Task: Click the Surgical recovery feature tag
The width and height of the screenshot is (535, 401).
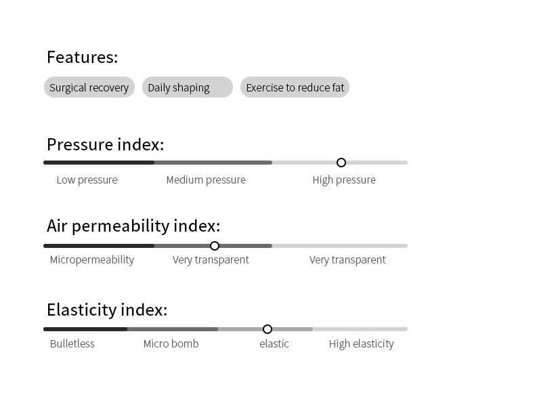Action: click(89, 87)
